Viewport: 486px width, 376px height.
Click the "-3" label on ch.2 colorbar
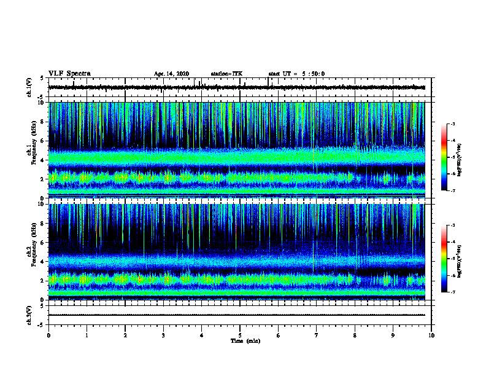point(452,225)
